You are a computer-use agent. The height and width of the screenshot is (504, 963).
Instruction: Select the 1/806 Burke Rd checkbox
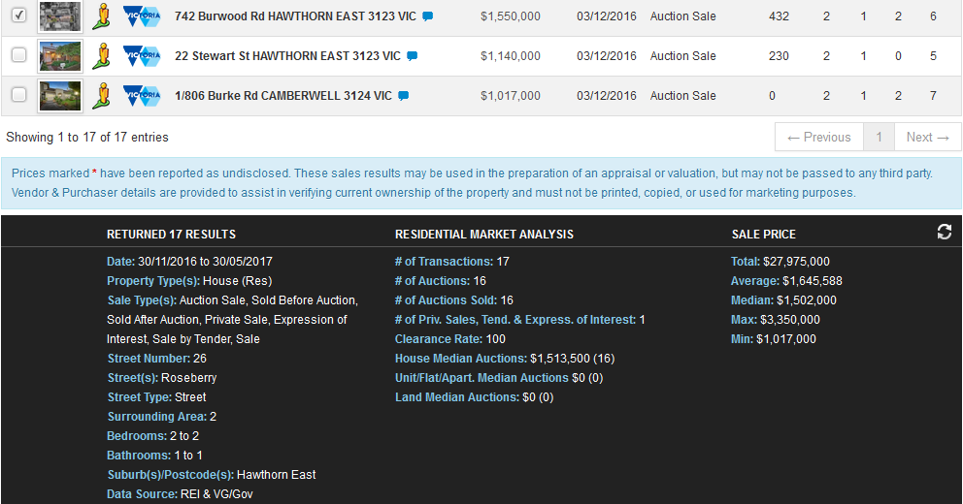pyautogui.click(x=18, y=95)
